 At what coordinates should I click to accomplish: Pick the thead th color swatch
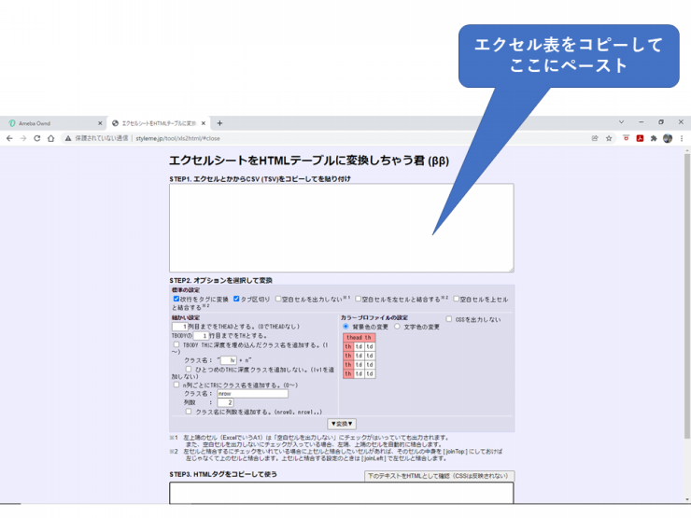(360, 338)
